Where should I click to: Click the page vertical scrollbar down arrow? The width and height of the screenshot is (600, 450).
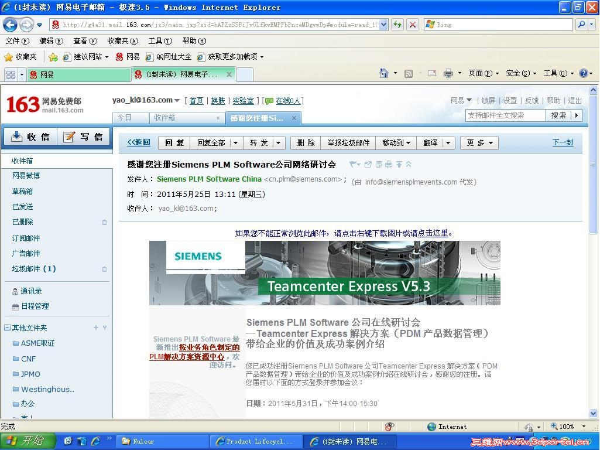593,413
